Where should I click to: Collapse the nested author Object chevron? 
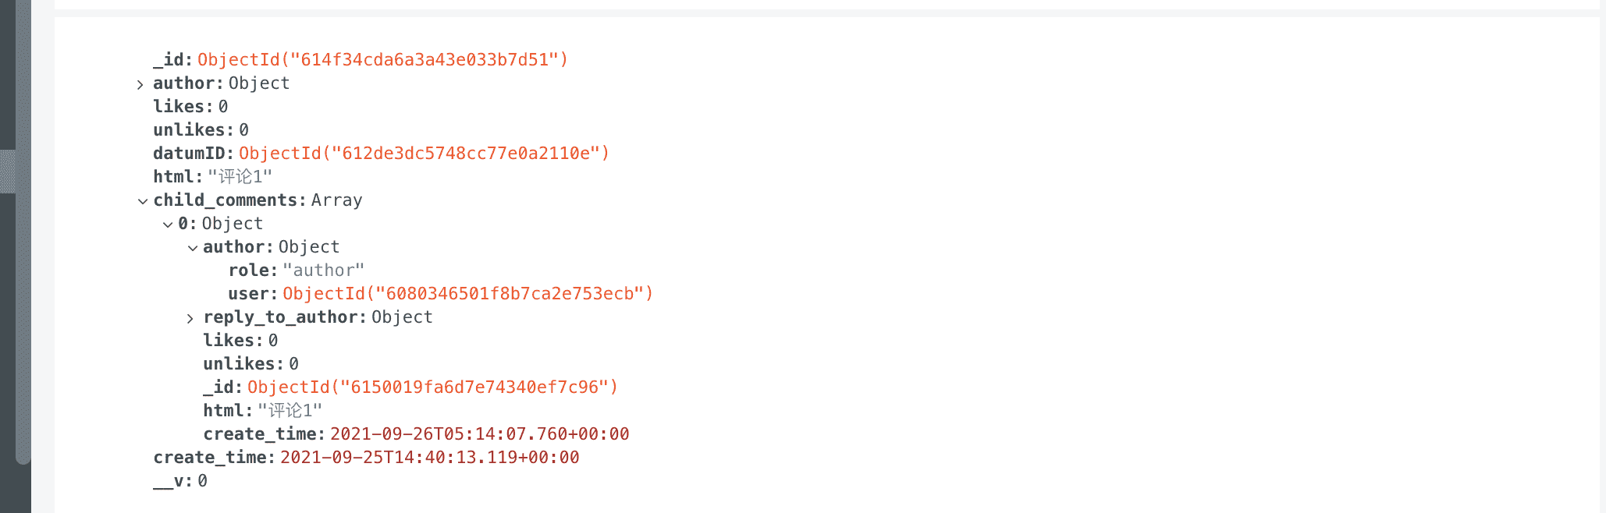coord(192,248)
